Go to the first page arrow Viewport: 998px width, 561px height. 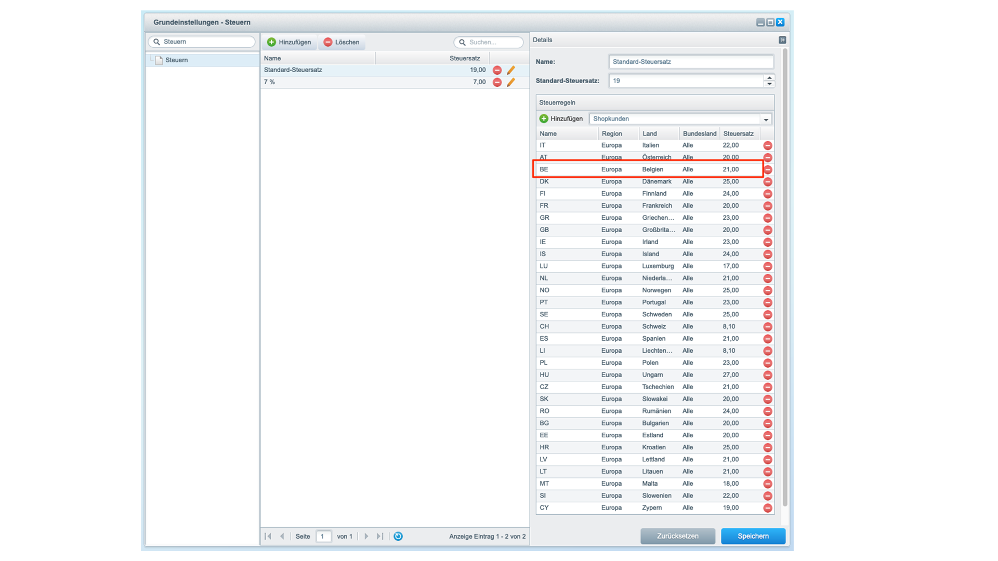(268, 536)
